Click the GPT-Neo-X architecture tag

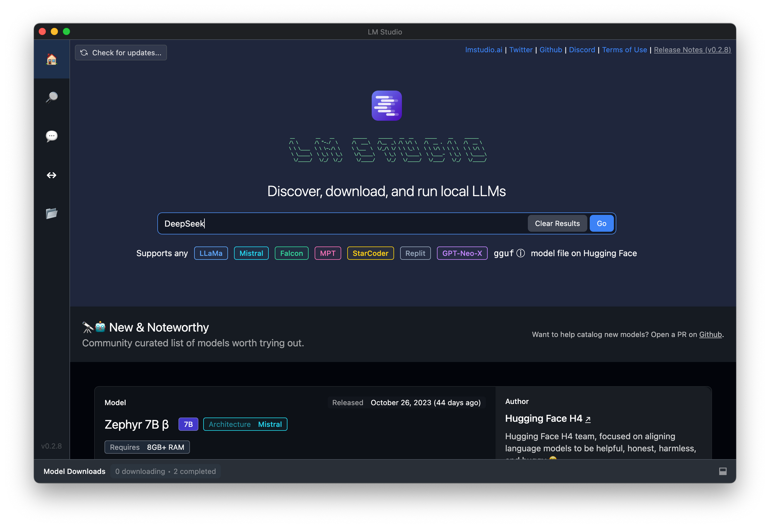(x=462, y=253)
